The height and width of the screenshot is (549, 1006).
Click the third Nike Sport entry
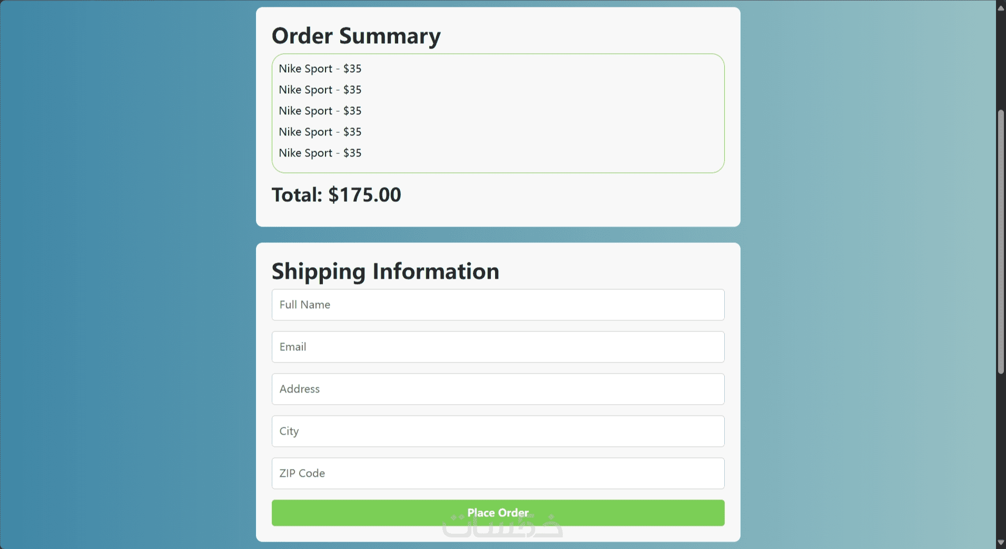[320, 111]
